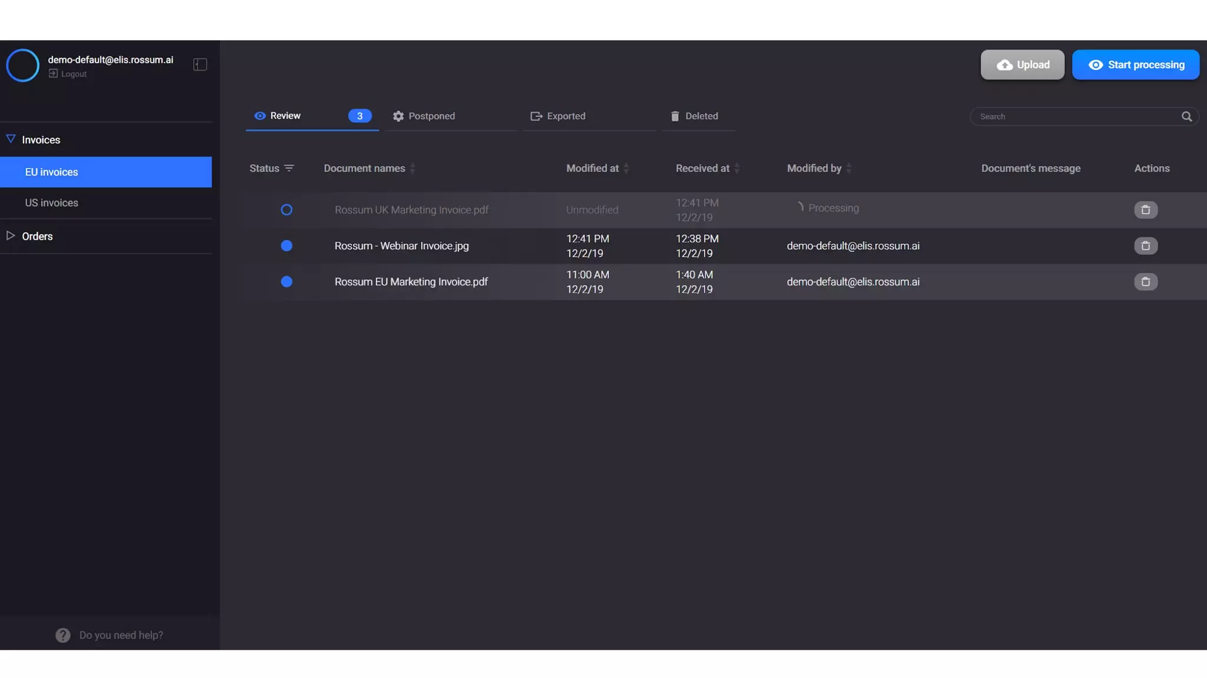Sort by Received at column arrows

(x=737, y=168)
